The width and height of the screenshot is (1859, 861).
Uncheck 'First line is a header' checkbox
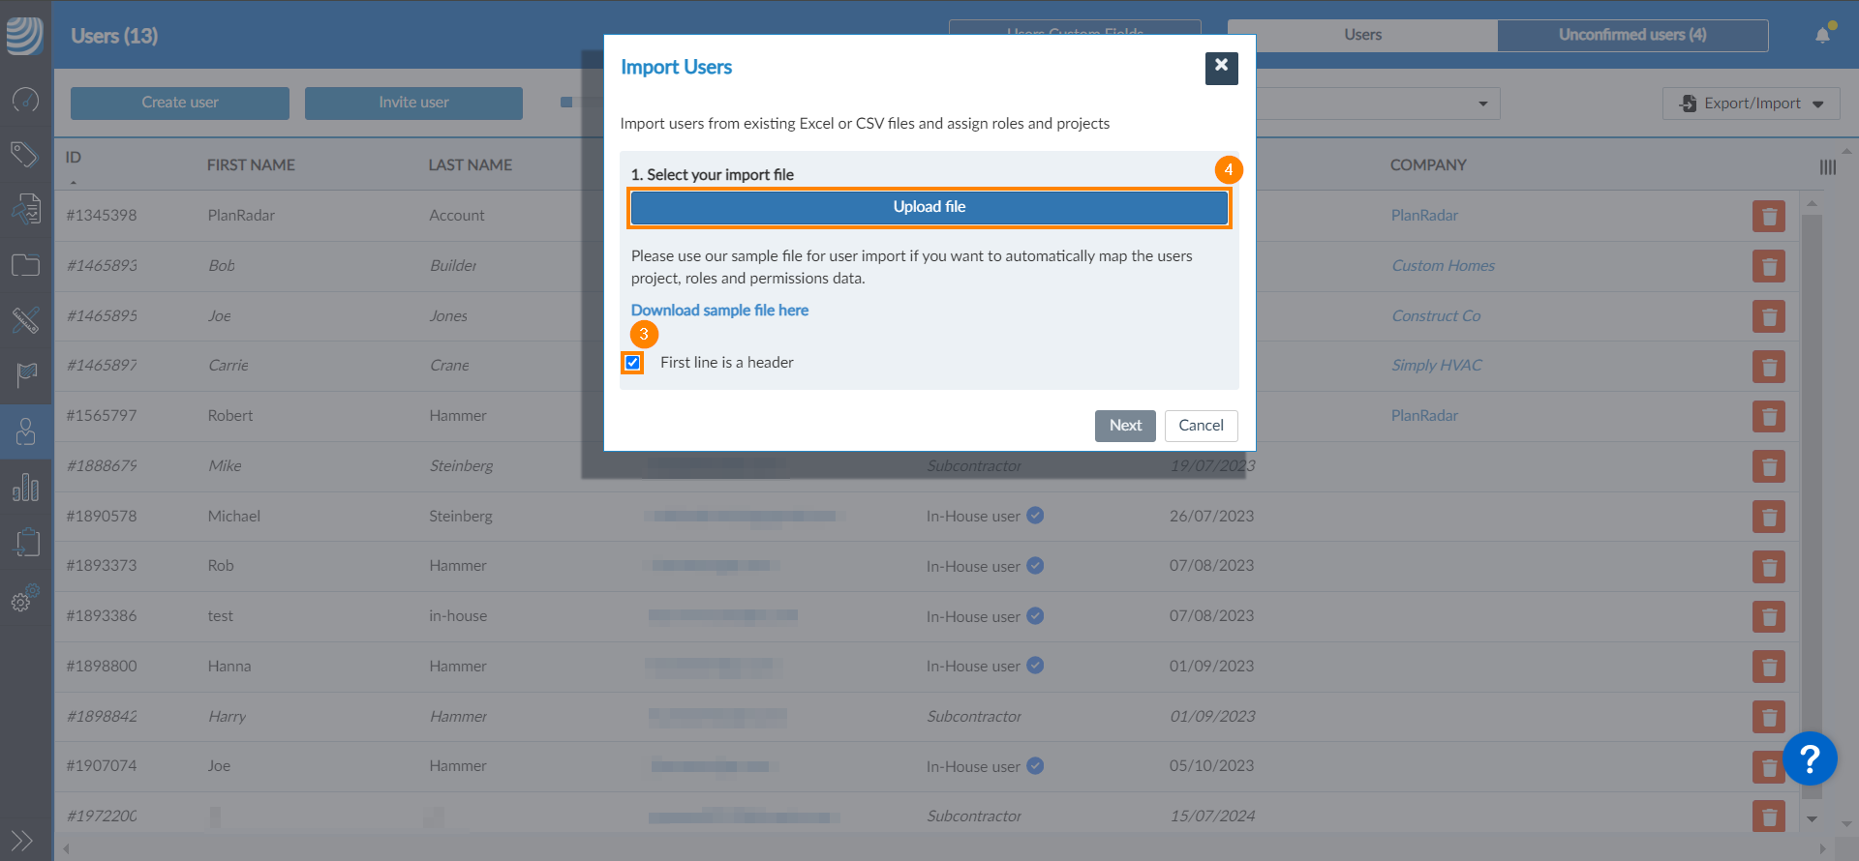tap(633, 363)
